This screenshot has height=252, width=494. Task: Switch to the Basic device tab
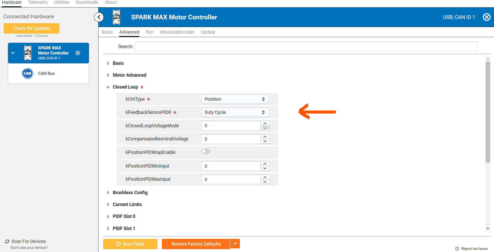107,32
